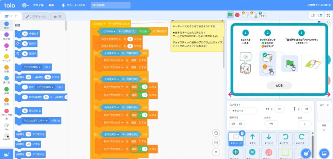Hide sprite using the crossed-eye icon
The width and height of the screenshot is (333, 159).
click(241, 124)
